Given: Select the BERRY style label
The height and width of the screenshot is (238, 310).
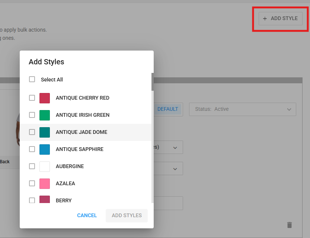Looking at the screenshot, I should click(x=64, y=200).
